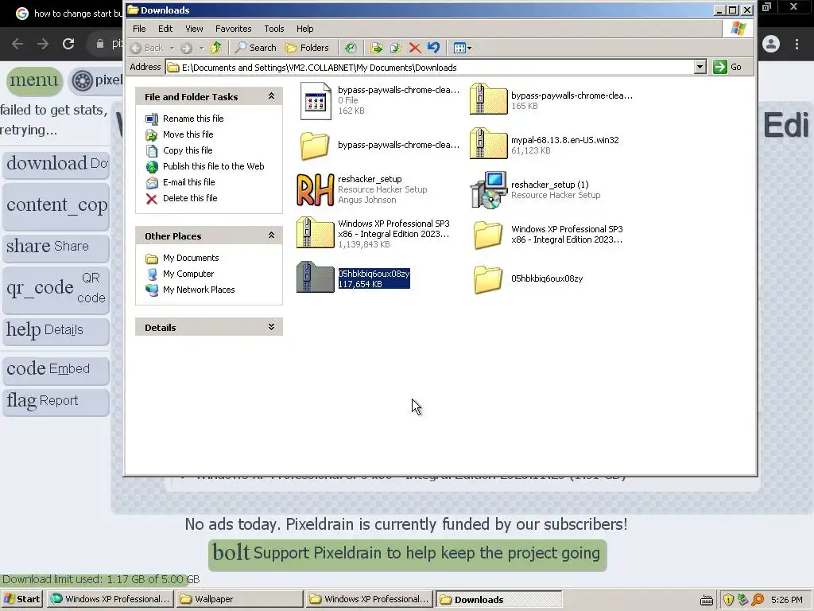Click the security shield tray icon
The image size is (814, 611).
point(728,600)
